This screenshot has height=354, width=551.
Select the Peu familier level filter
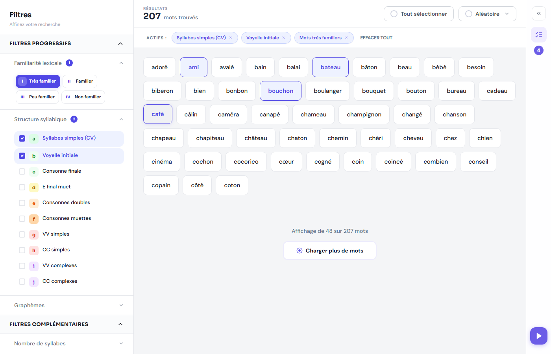[37, 97]
